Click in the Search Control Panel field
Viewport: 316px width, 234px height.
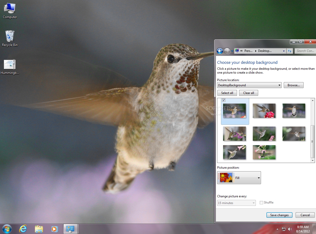pyautogui.click(x=305, y=51)
